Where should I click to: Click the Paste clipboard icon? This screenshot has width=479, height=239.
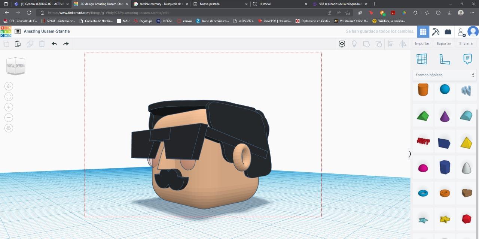tap(18, 44)
